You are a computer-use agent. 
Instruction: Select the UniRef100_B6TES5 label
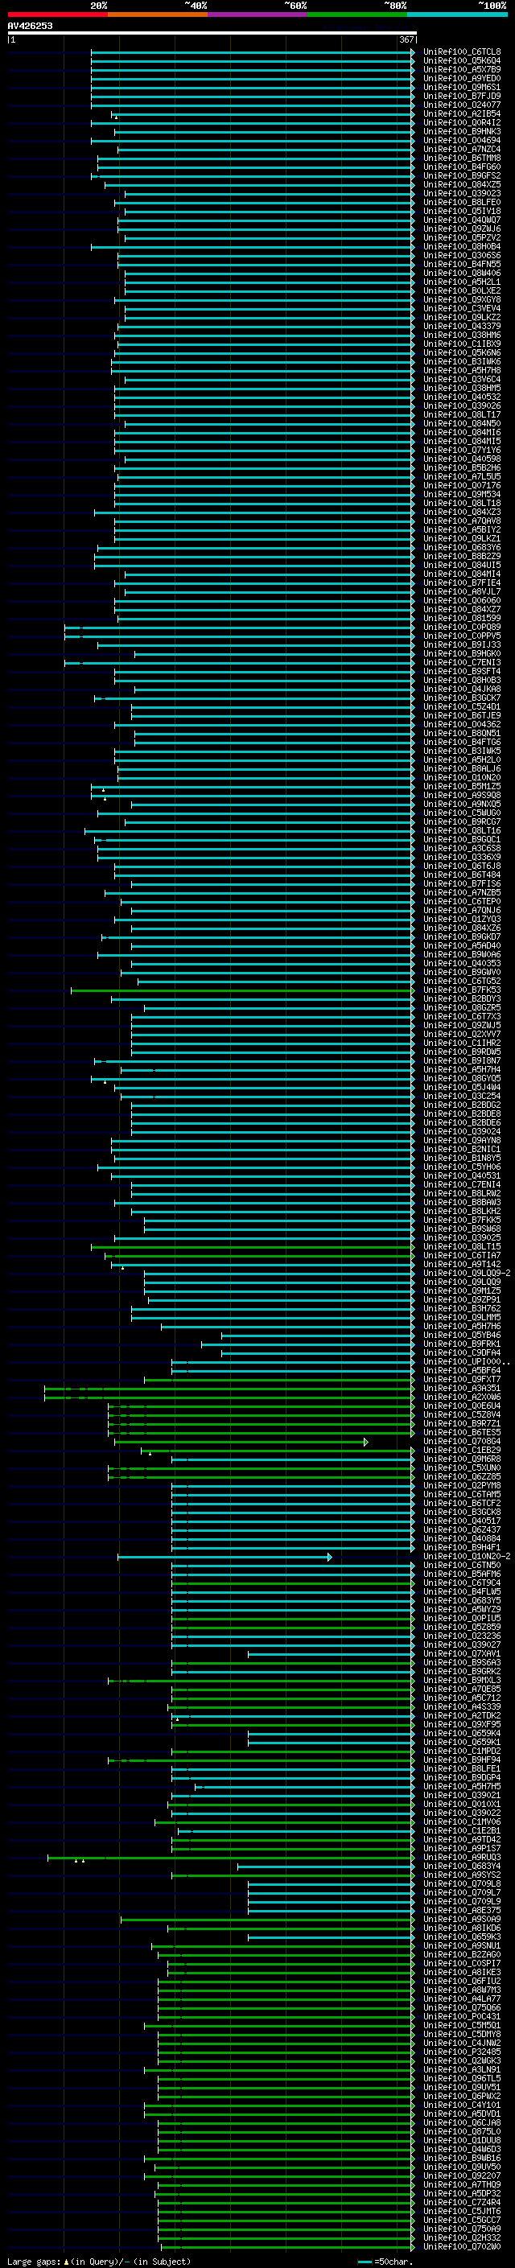coord(462,1432)
